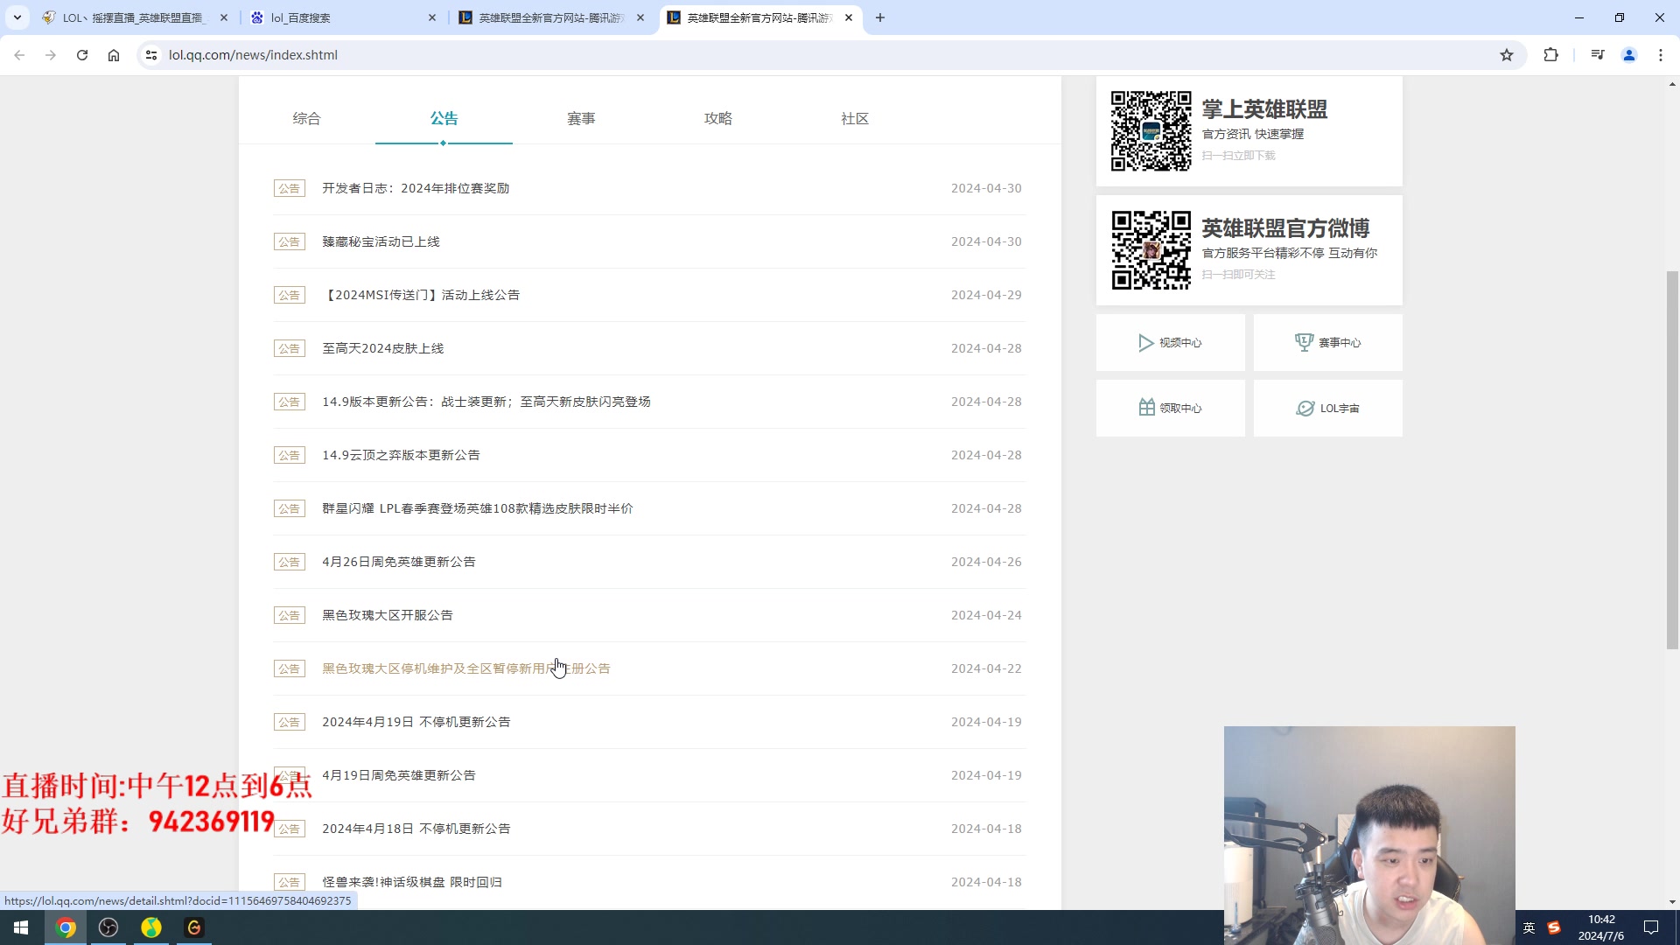View site information icon in address bar
This screenshot has height=945, width=1680.
[151, 55]
